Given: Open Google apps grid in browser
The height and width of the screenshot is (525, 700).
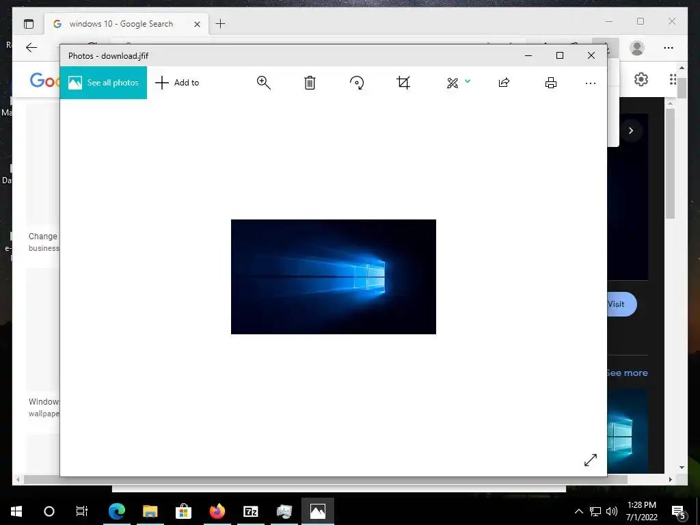Looking at the screenshot, I should click(x=673, y=79).
